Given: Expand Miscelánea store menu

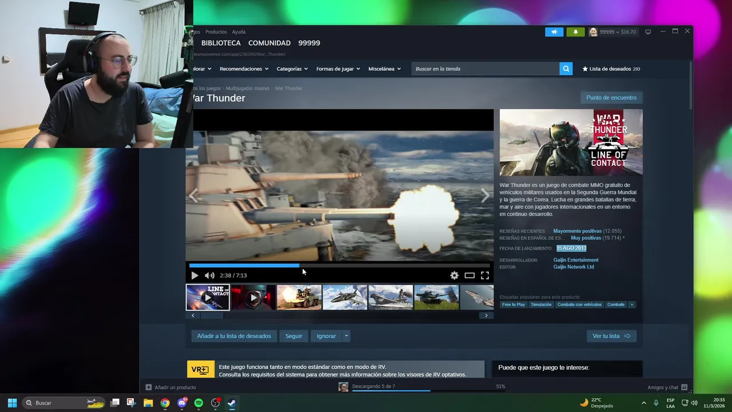Looking at the screenshot, I should click(384, 69).
